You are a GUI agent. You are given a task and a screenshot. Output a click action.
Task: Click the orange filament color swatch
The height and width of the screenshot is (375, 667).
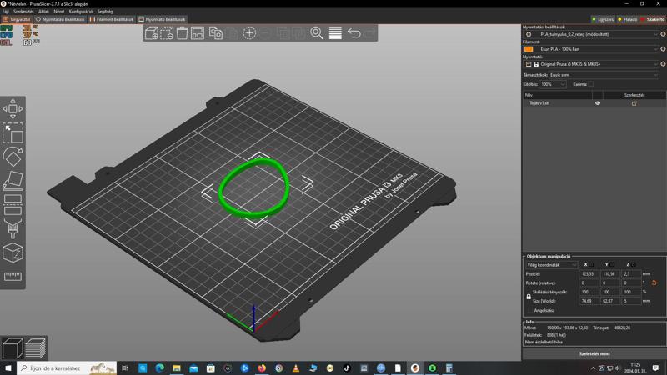[529, 49]
